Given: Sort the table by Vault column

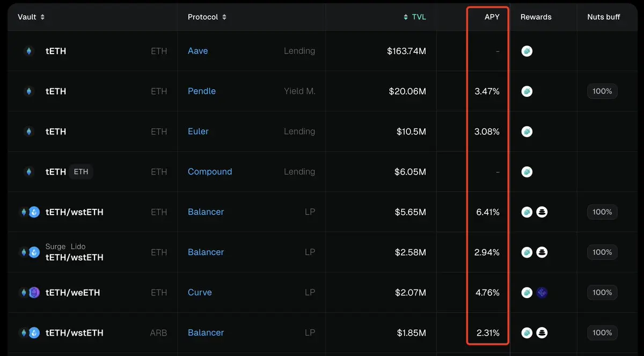Looking at the screenshot, I should [x=31, y=17].
